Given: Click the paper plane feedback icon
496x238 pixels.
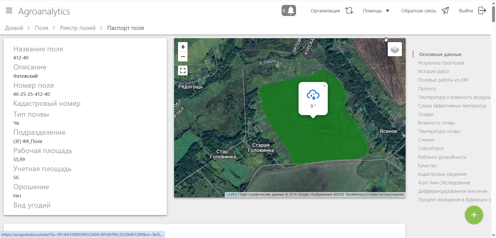Looking at the screenshot, I should point(445,11).
